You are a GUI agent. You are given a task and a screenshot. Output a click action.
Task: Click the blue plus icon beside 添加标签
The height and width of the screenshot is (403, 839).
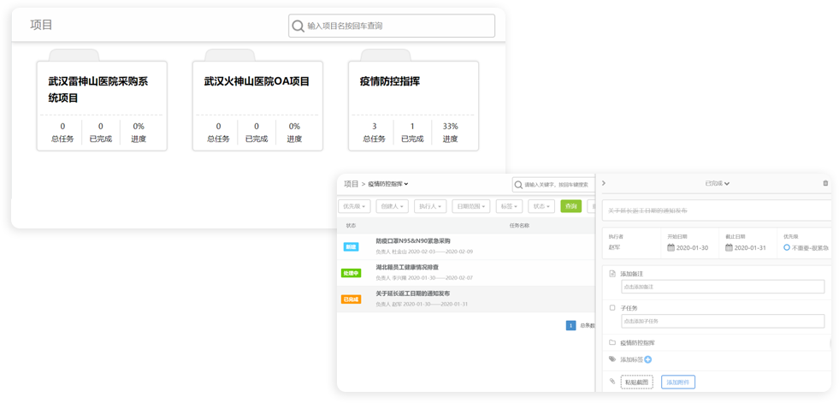647,359
